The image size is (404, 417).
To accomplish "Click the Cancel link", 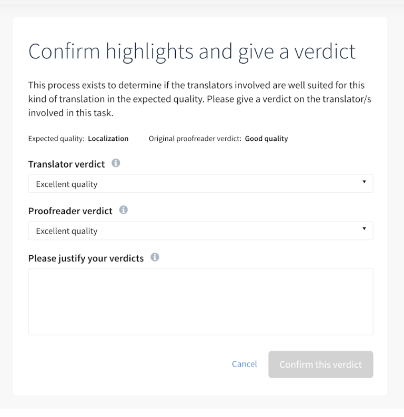I will click(245, 364).
